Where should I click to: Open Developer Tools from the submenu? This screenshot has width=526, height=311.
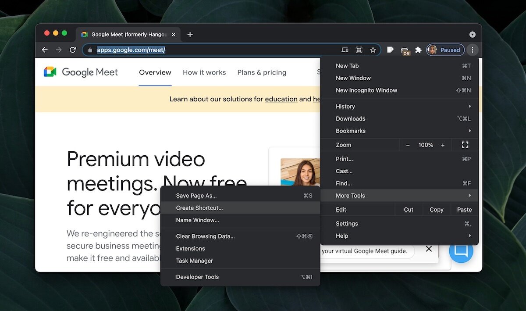click(197, 277)
